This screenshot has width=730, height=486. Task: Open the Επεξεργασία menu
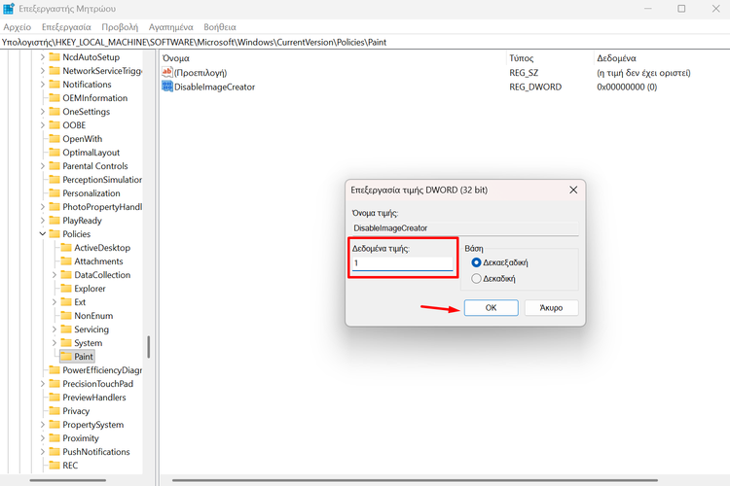tap(66, 27)
